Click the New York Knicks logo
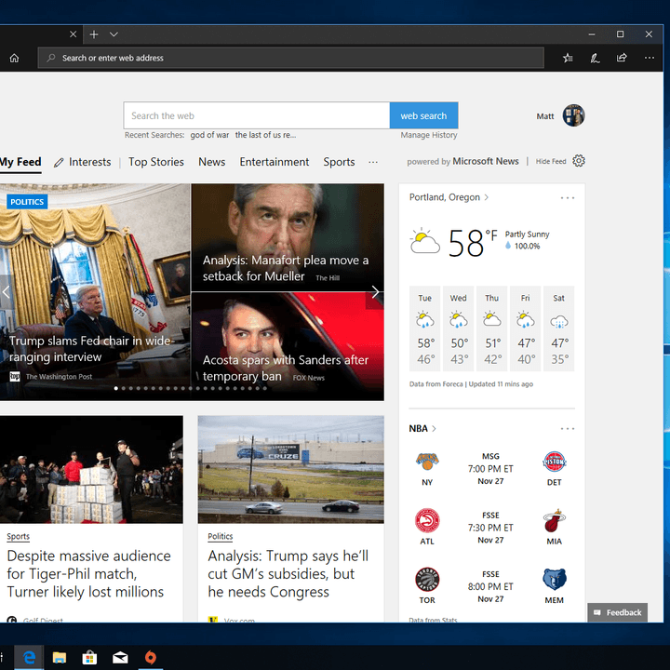670x670 pixels. click(427, 461)
